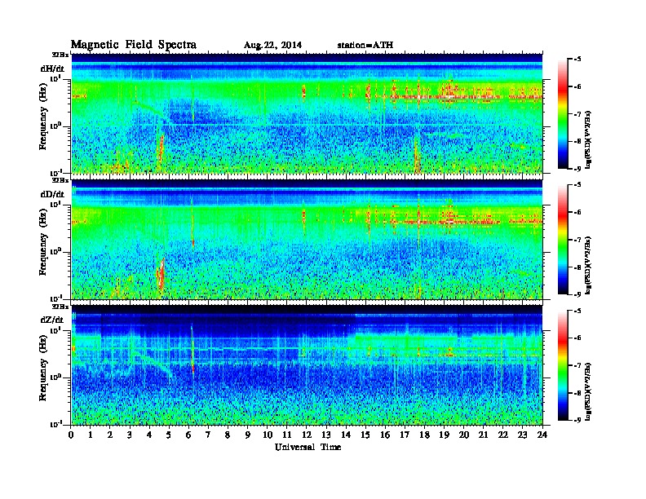Click the dD/dt panel color scale bar
The height and width of the screenshot is (499, 646).
click(x=562, y=239)
